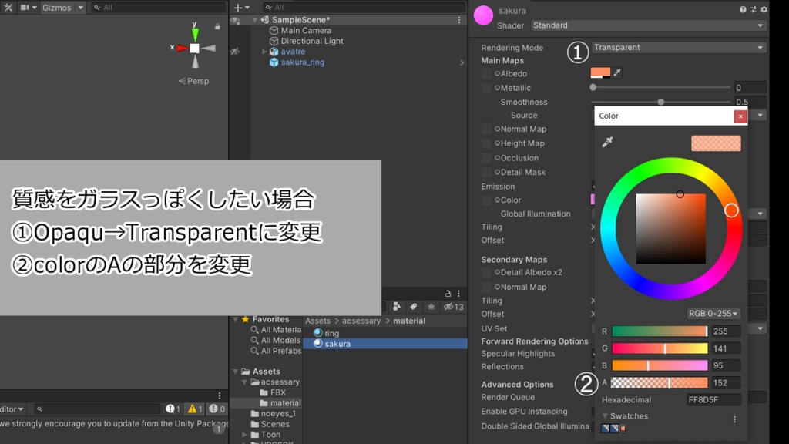Activate Color picker eyedropper tool
The height and width of the screenshot is (444, 789).
pyautogui.click(x=607, y=142)
